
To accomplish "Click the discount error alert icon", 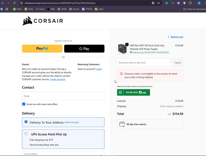I will tap(121, 74).
